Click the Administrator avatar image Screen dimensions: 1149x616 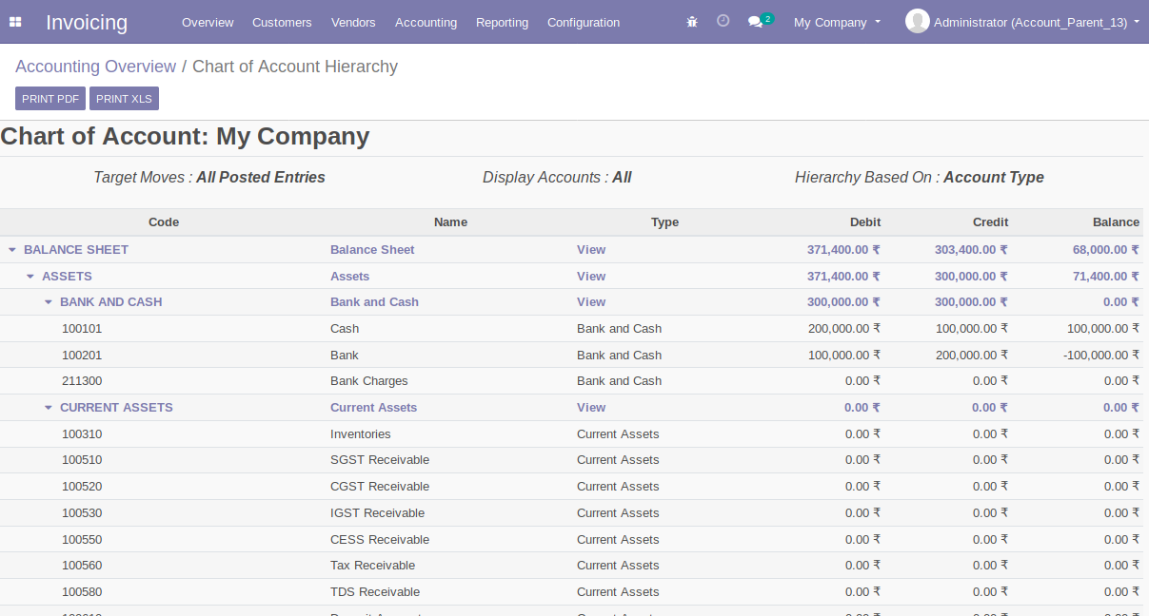[918, 21]
